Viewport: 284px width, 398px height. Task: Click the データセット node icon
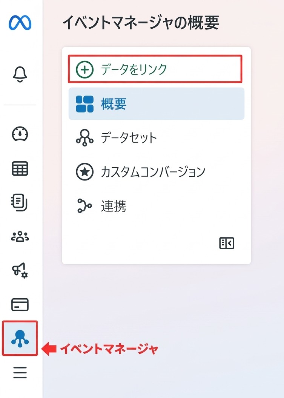(x=85, y=137)
